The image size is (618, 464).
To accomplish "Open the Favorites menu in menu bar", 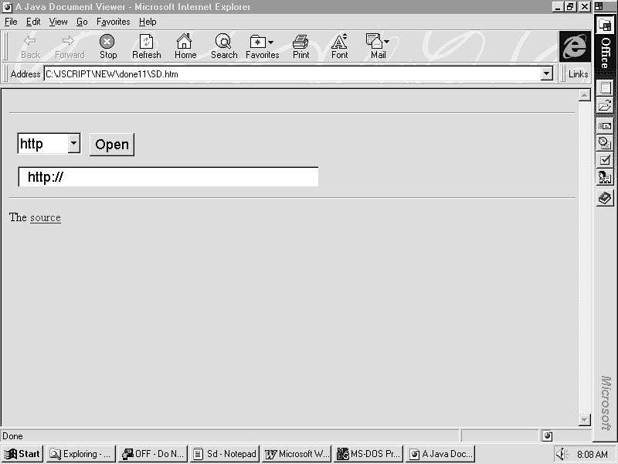I will click(x=113, y=22).
